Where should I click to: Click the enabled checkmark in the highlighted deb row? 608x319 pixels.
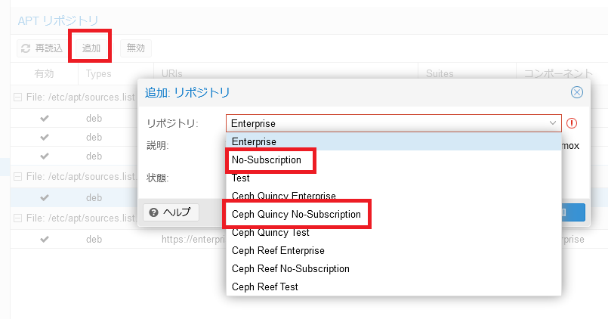point(45,197)
